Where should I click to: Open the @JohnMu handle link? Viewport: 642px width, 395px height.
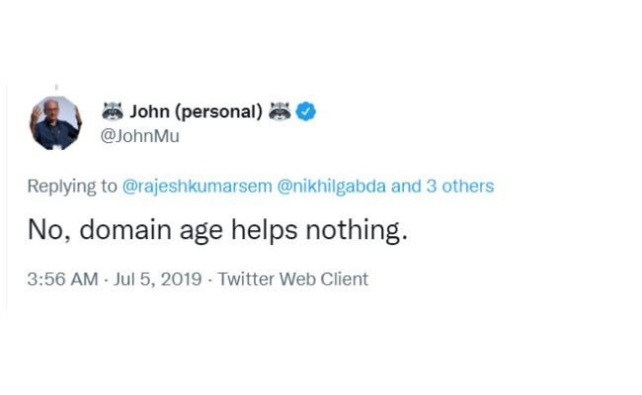140,136
